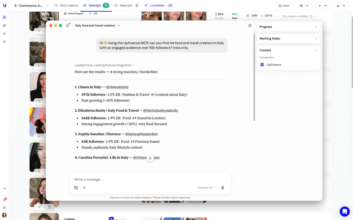This screenshot has height=220, width=353.
Task: Click the 144K followers text
Action: click(93, 118)
